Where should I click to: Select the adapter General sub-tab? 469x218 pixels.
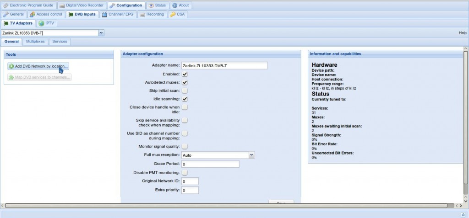click(11, 42)
